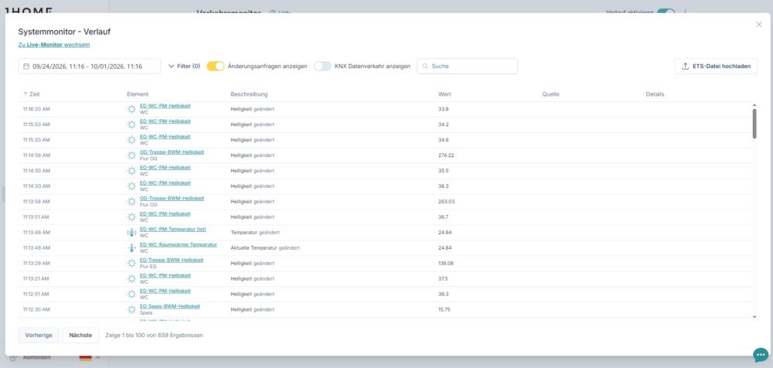Open the EG-WC-Raumwärme-Temperatur link
This screenshot has width=773, height=368.
point(178,244)
